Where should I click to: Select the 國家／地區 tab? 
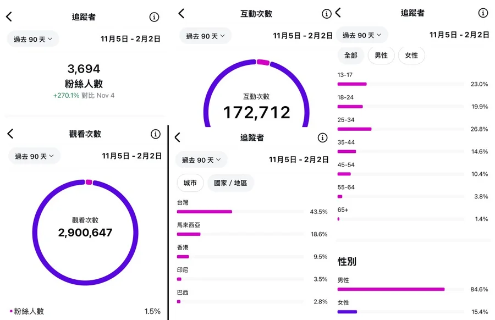tap(230, 183)
